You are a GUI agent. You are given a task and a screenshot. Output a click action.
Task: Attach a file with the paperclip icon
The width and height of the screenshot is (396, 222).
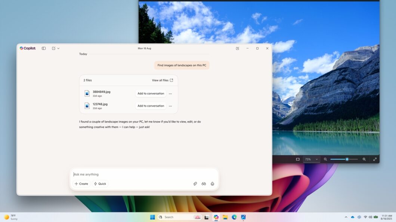pyautogui.click(x=195, y=184)
